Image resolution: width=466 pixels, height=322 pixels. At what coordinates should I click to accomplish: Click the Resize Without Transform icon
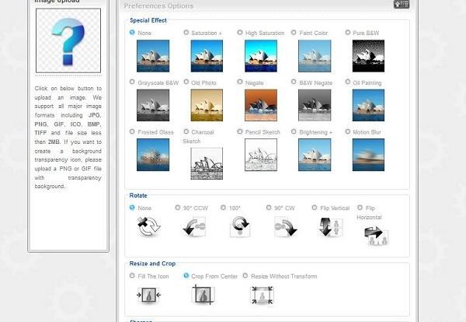[262, 296]
